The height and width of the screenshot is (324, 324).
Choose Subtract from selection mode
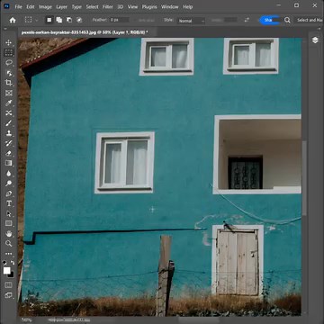point(69,20)
